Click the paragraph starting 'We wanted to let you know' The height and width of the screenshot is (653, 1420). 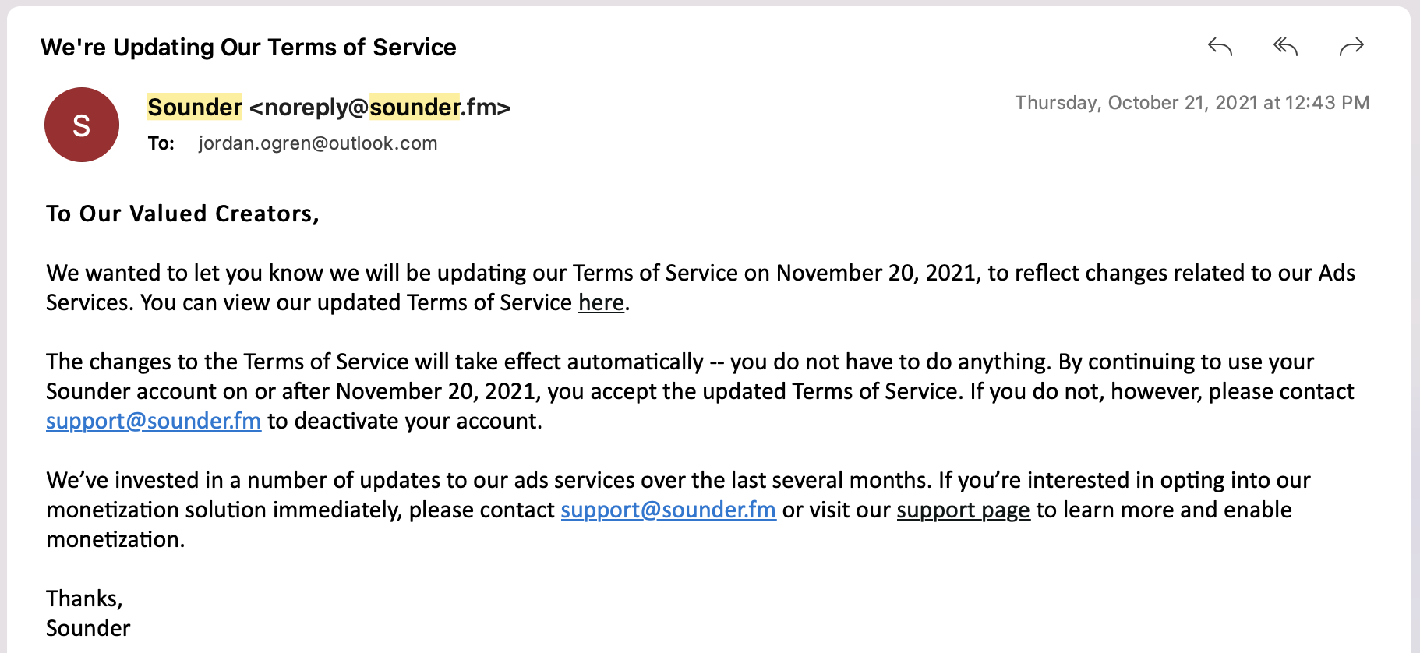(x=701, y=288)
